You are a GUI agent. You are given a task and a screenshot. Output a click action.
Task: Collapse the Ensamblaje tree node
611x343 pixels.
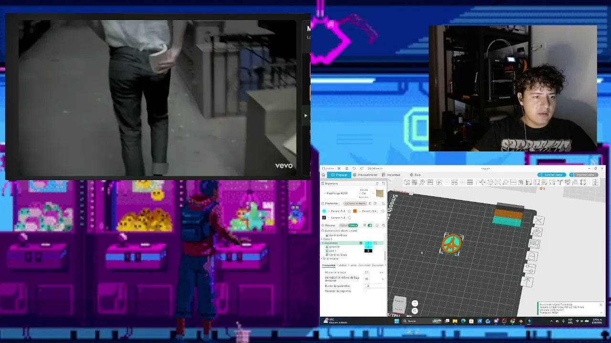click(x=323, y=243)
